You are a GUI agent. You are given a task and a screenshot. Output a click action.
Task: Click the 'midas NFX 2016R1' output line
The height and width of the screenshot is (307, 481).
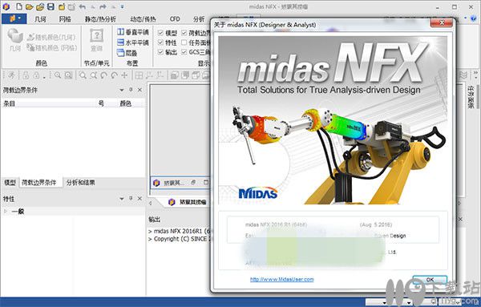pyautogui.click(x=180, y=231)
